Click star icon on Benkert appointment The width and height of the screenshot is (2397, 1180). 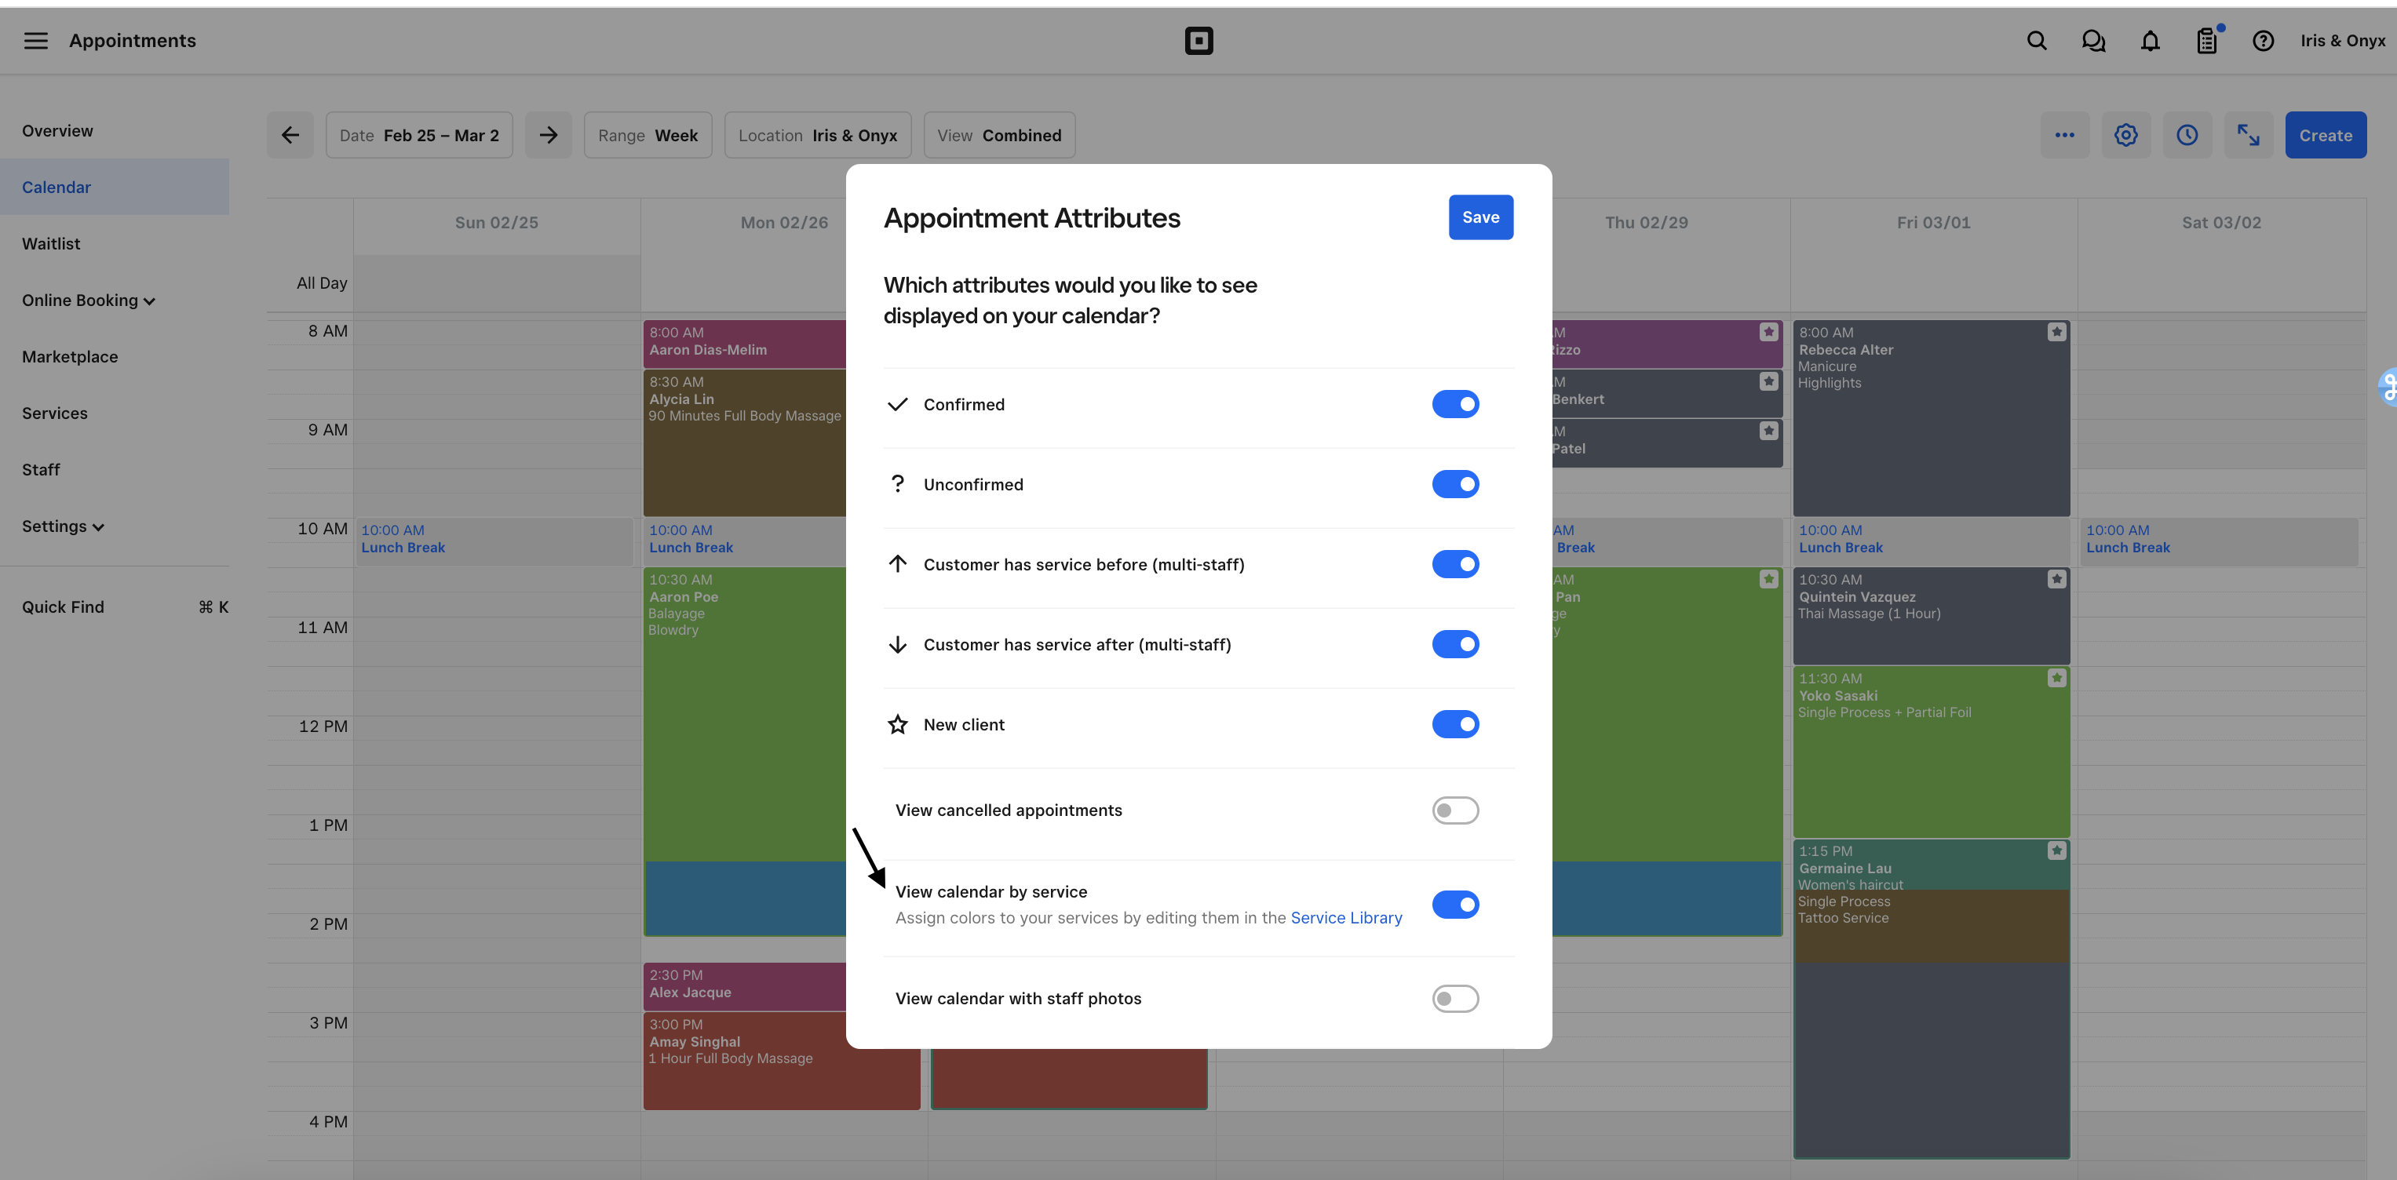coord(1769,381)
